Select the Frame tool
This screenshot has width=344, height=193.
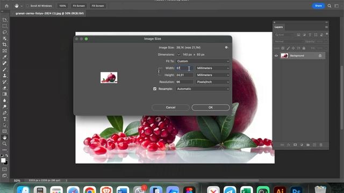(x=5, y=51)
